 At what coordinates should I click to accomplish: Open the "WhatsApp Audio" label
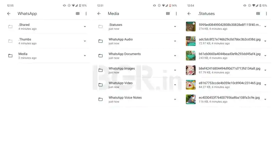click(120, 39)
